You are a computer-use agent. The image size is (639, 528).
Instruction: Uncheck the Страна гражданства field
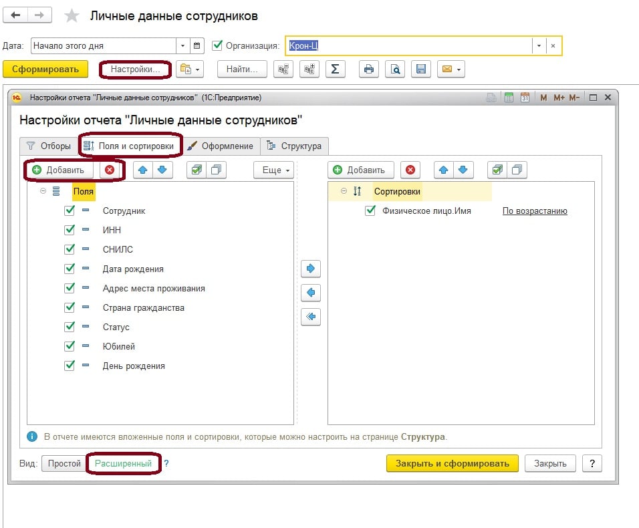[x=70, y=307]
